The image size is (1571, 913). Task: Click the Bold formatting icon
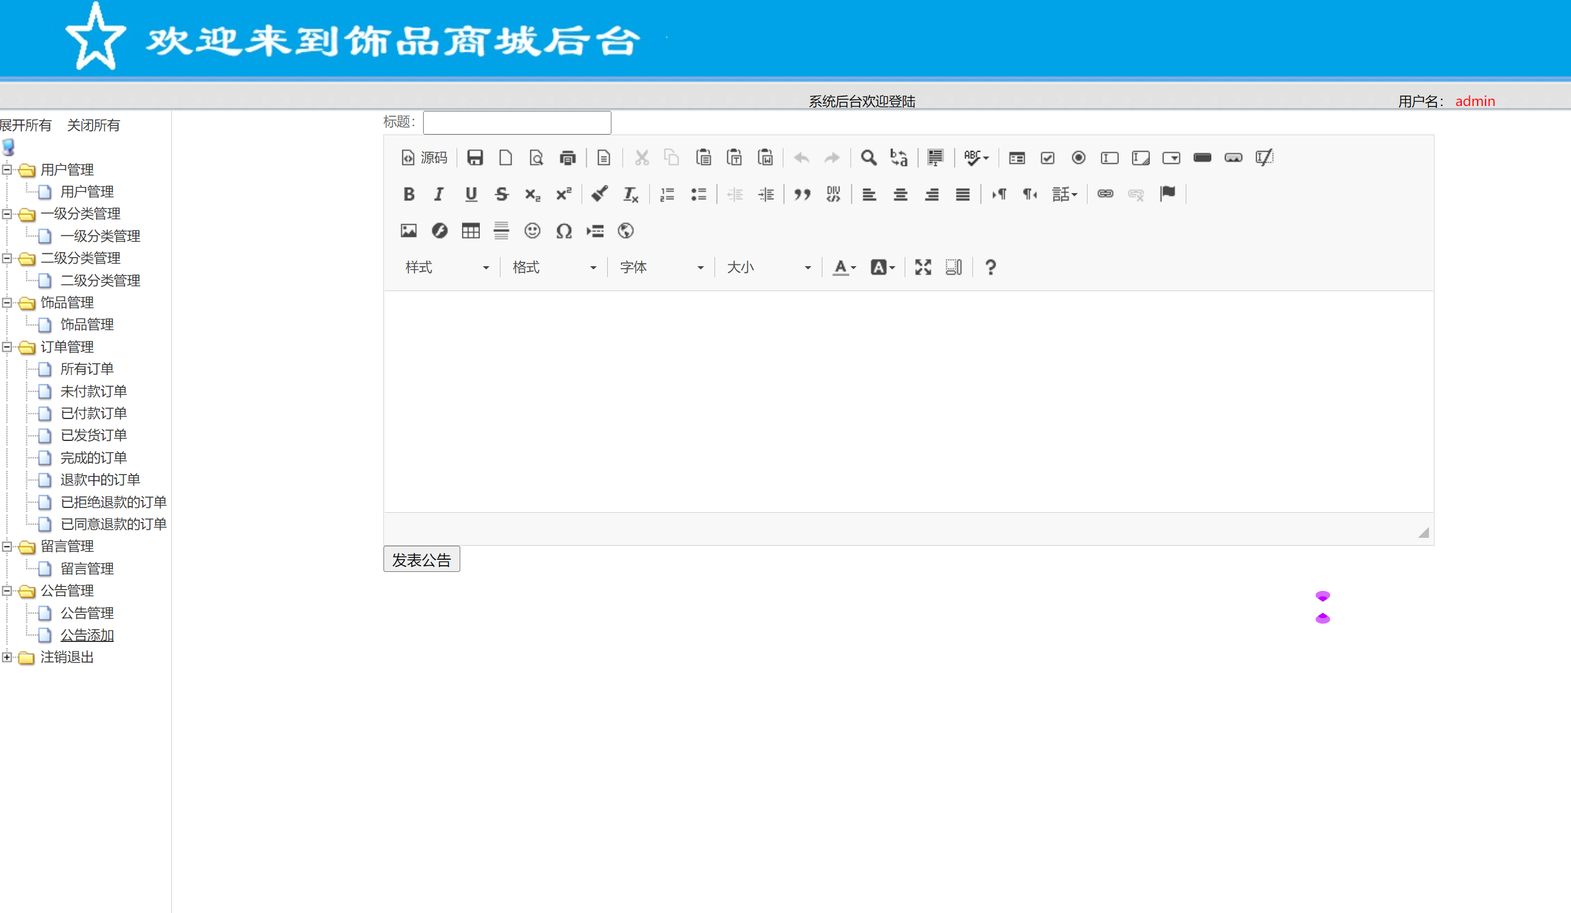409,194
